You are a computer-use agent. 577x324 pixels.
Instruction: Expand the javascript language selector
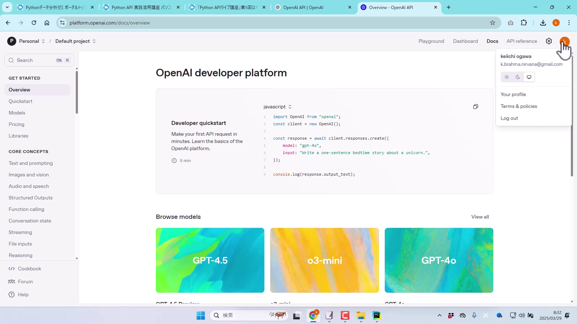pyautogui.click(x=277, y=107)
